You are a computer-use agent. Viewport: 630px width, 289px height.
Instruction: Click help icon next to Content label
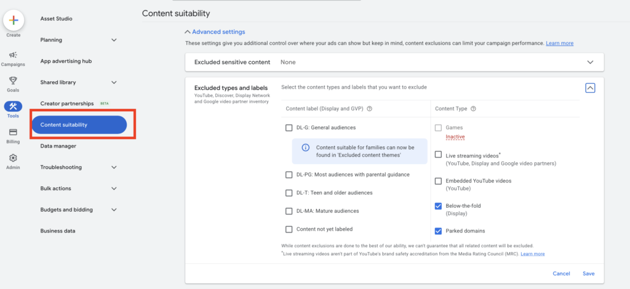[x=369, y=109]
